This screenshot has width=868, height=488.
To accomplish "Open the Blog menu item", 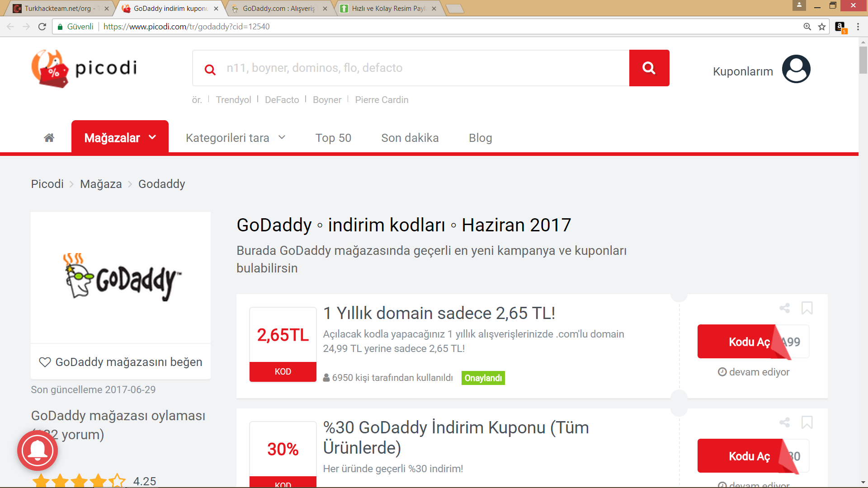I will coord(481,138).
